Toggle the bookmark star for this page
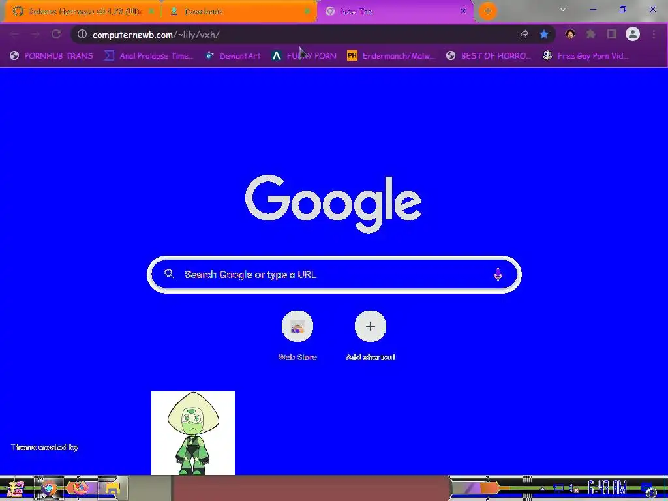Viewport: 668px width, 501px height. 544,35
